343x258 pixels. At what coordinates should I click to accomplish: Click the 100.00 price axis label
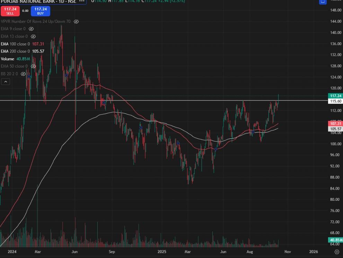(336, 144)
